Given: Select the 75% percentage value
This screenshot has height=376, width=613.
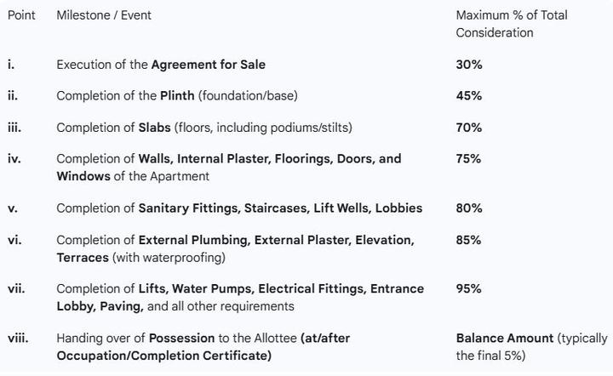Looking at the screenshot, I should (x=469, y=158).
